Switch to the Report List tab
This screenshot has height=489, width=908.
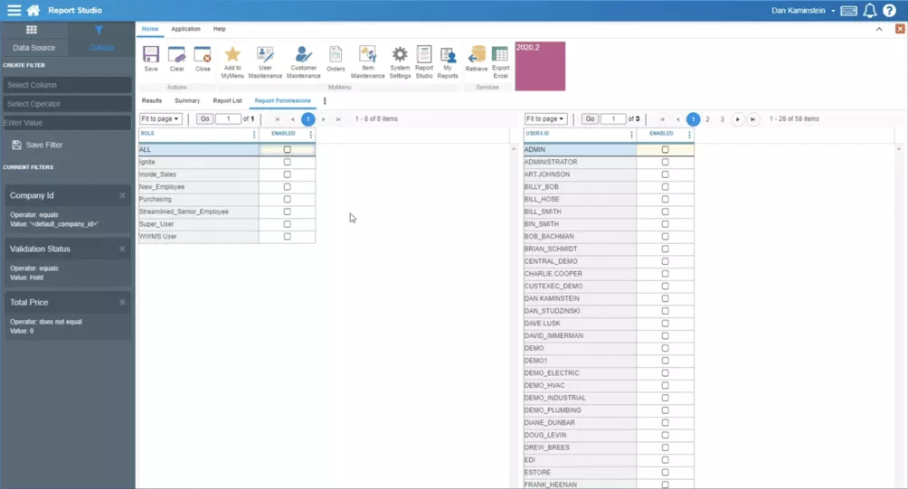point(227,100)
